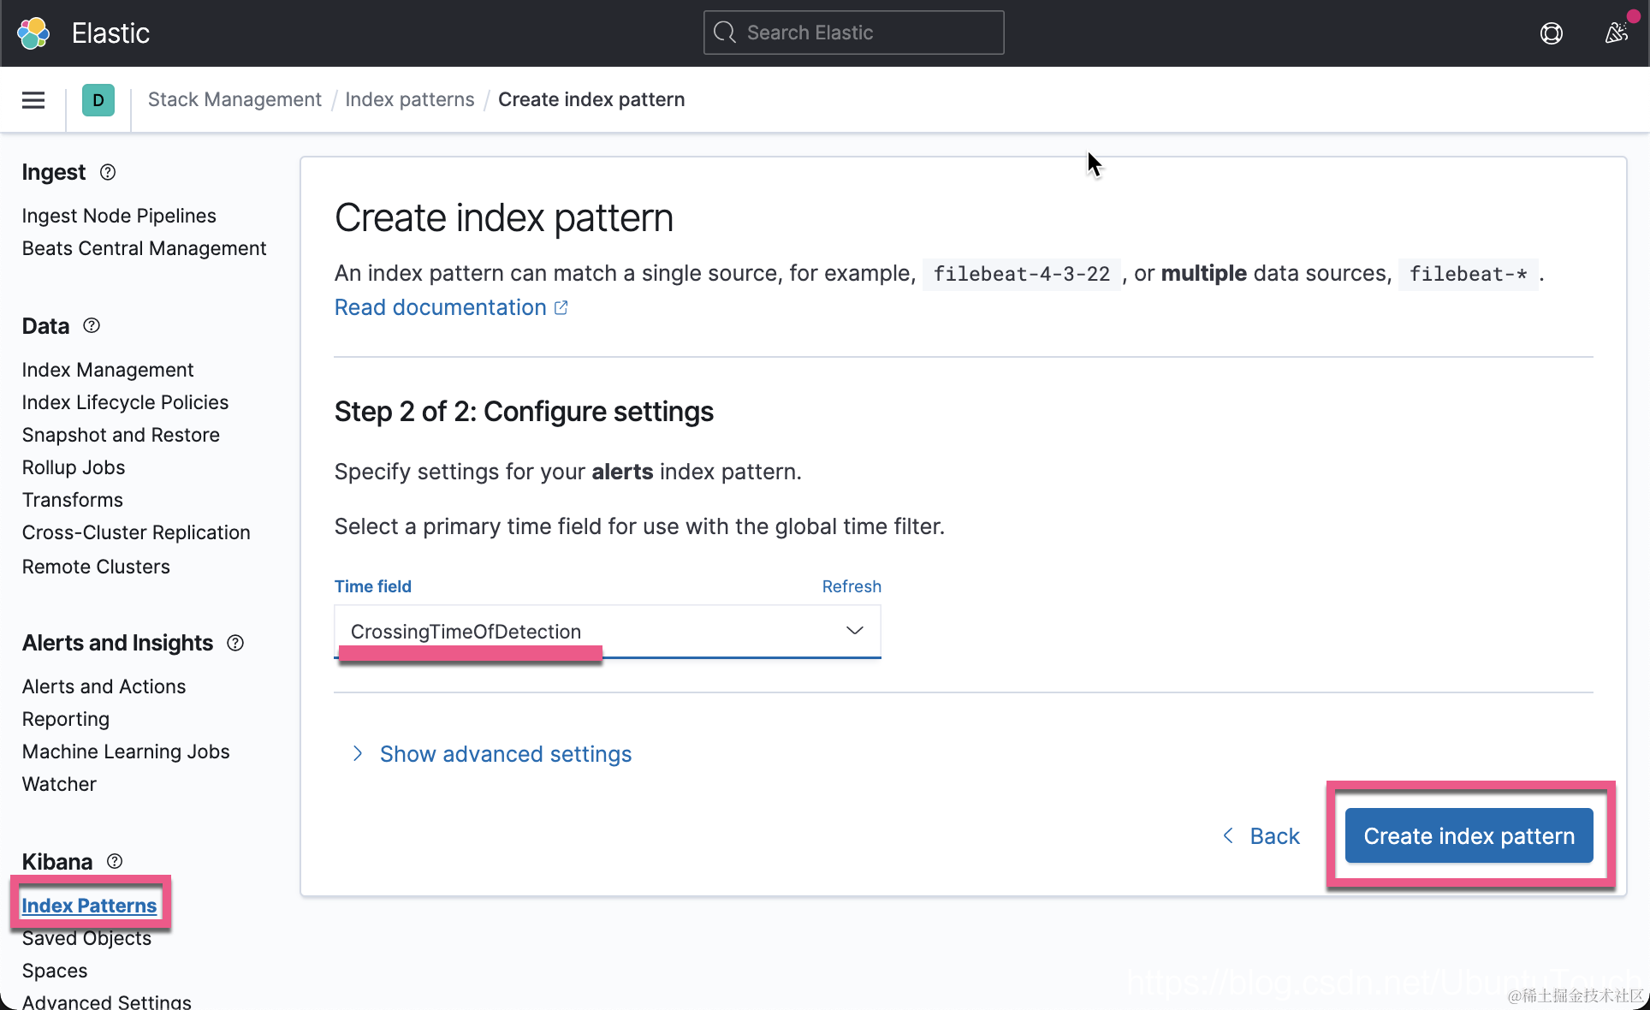Go to Stack Management breadcrumb

tap(234, 99)
